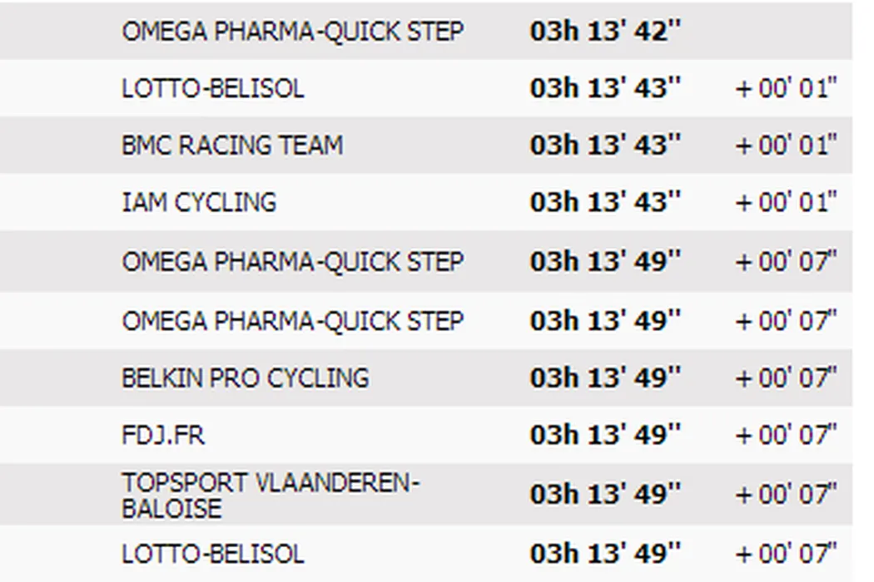Click Lotto-Belisol in the last row
Screen dimensions: 874x582
(213, 553)
